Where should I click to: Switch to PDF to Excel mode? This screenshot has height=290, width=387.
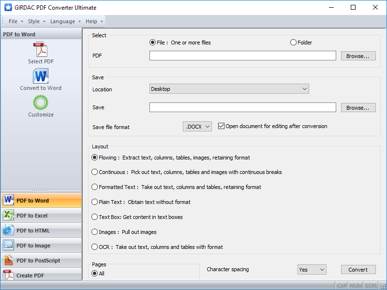(41, 215)
